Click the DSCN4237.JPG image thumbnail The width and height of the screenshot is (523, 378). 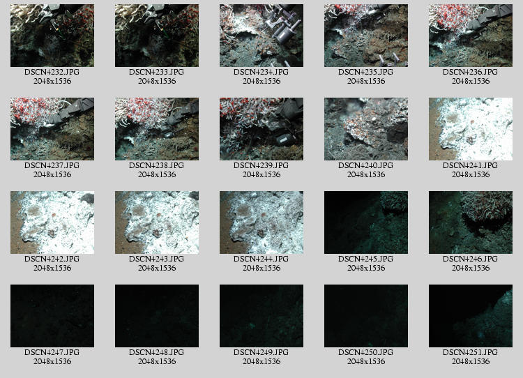52,129
